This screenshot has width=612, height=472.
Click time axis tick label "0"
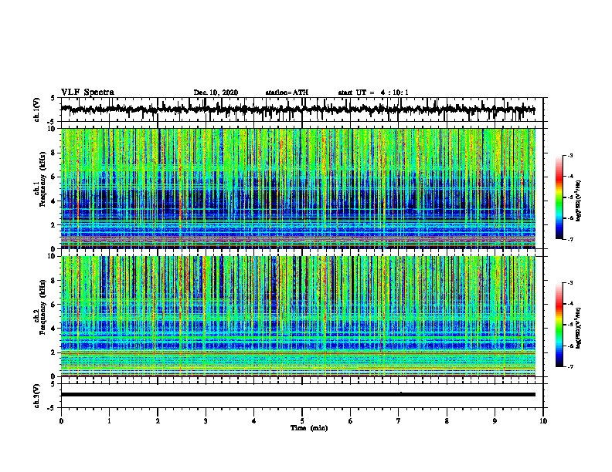[x=61, y=421]
